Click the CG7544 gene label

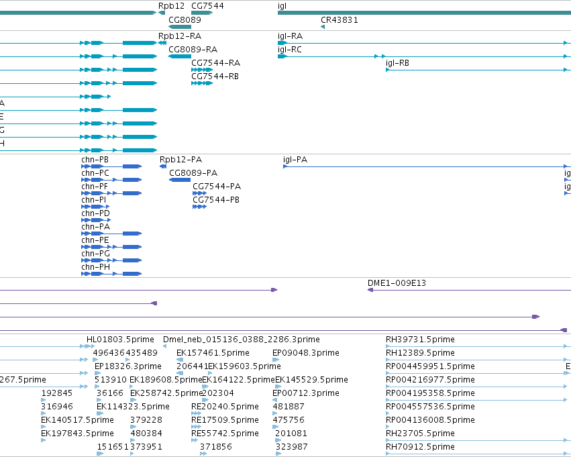[x=207, y=6]
